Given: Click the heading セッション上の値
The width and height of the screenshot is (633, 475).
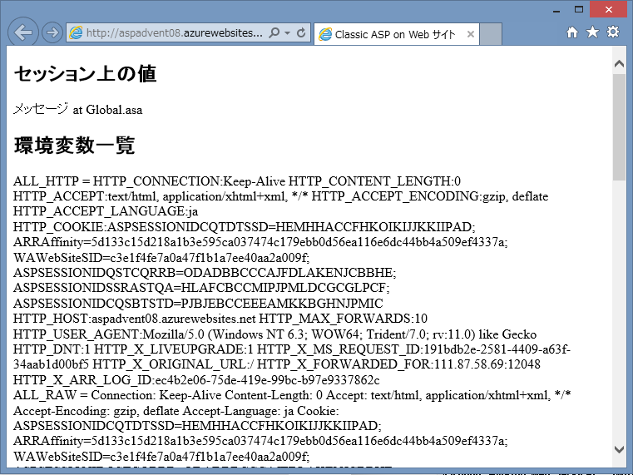Looking at the screenshot, I should [x=85, y=74].
